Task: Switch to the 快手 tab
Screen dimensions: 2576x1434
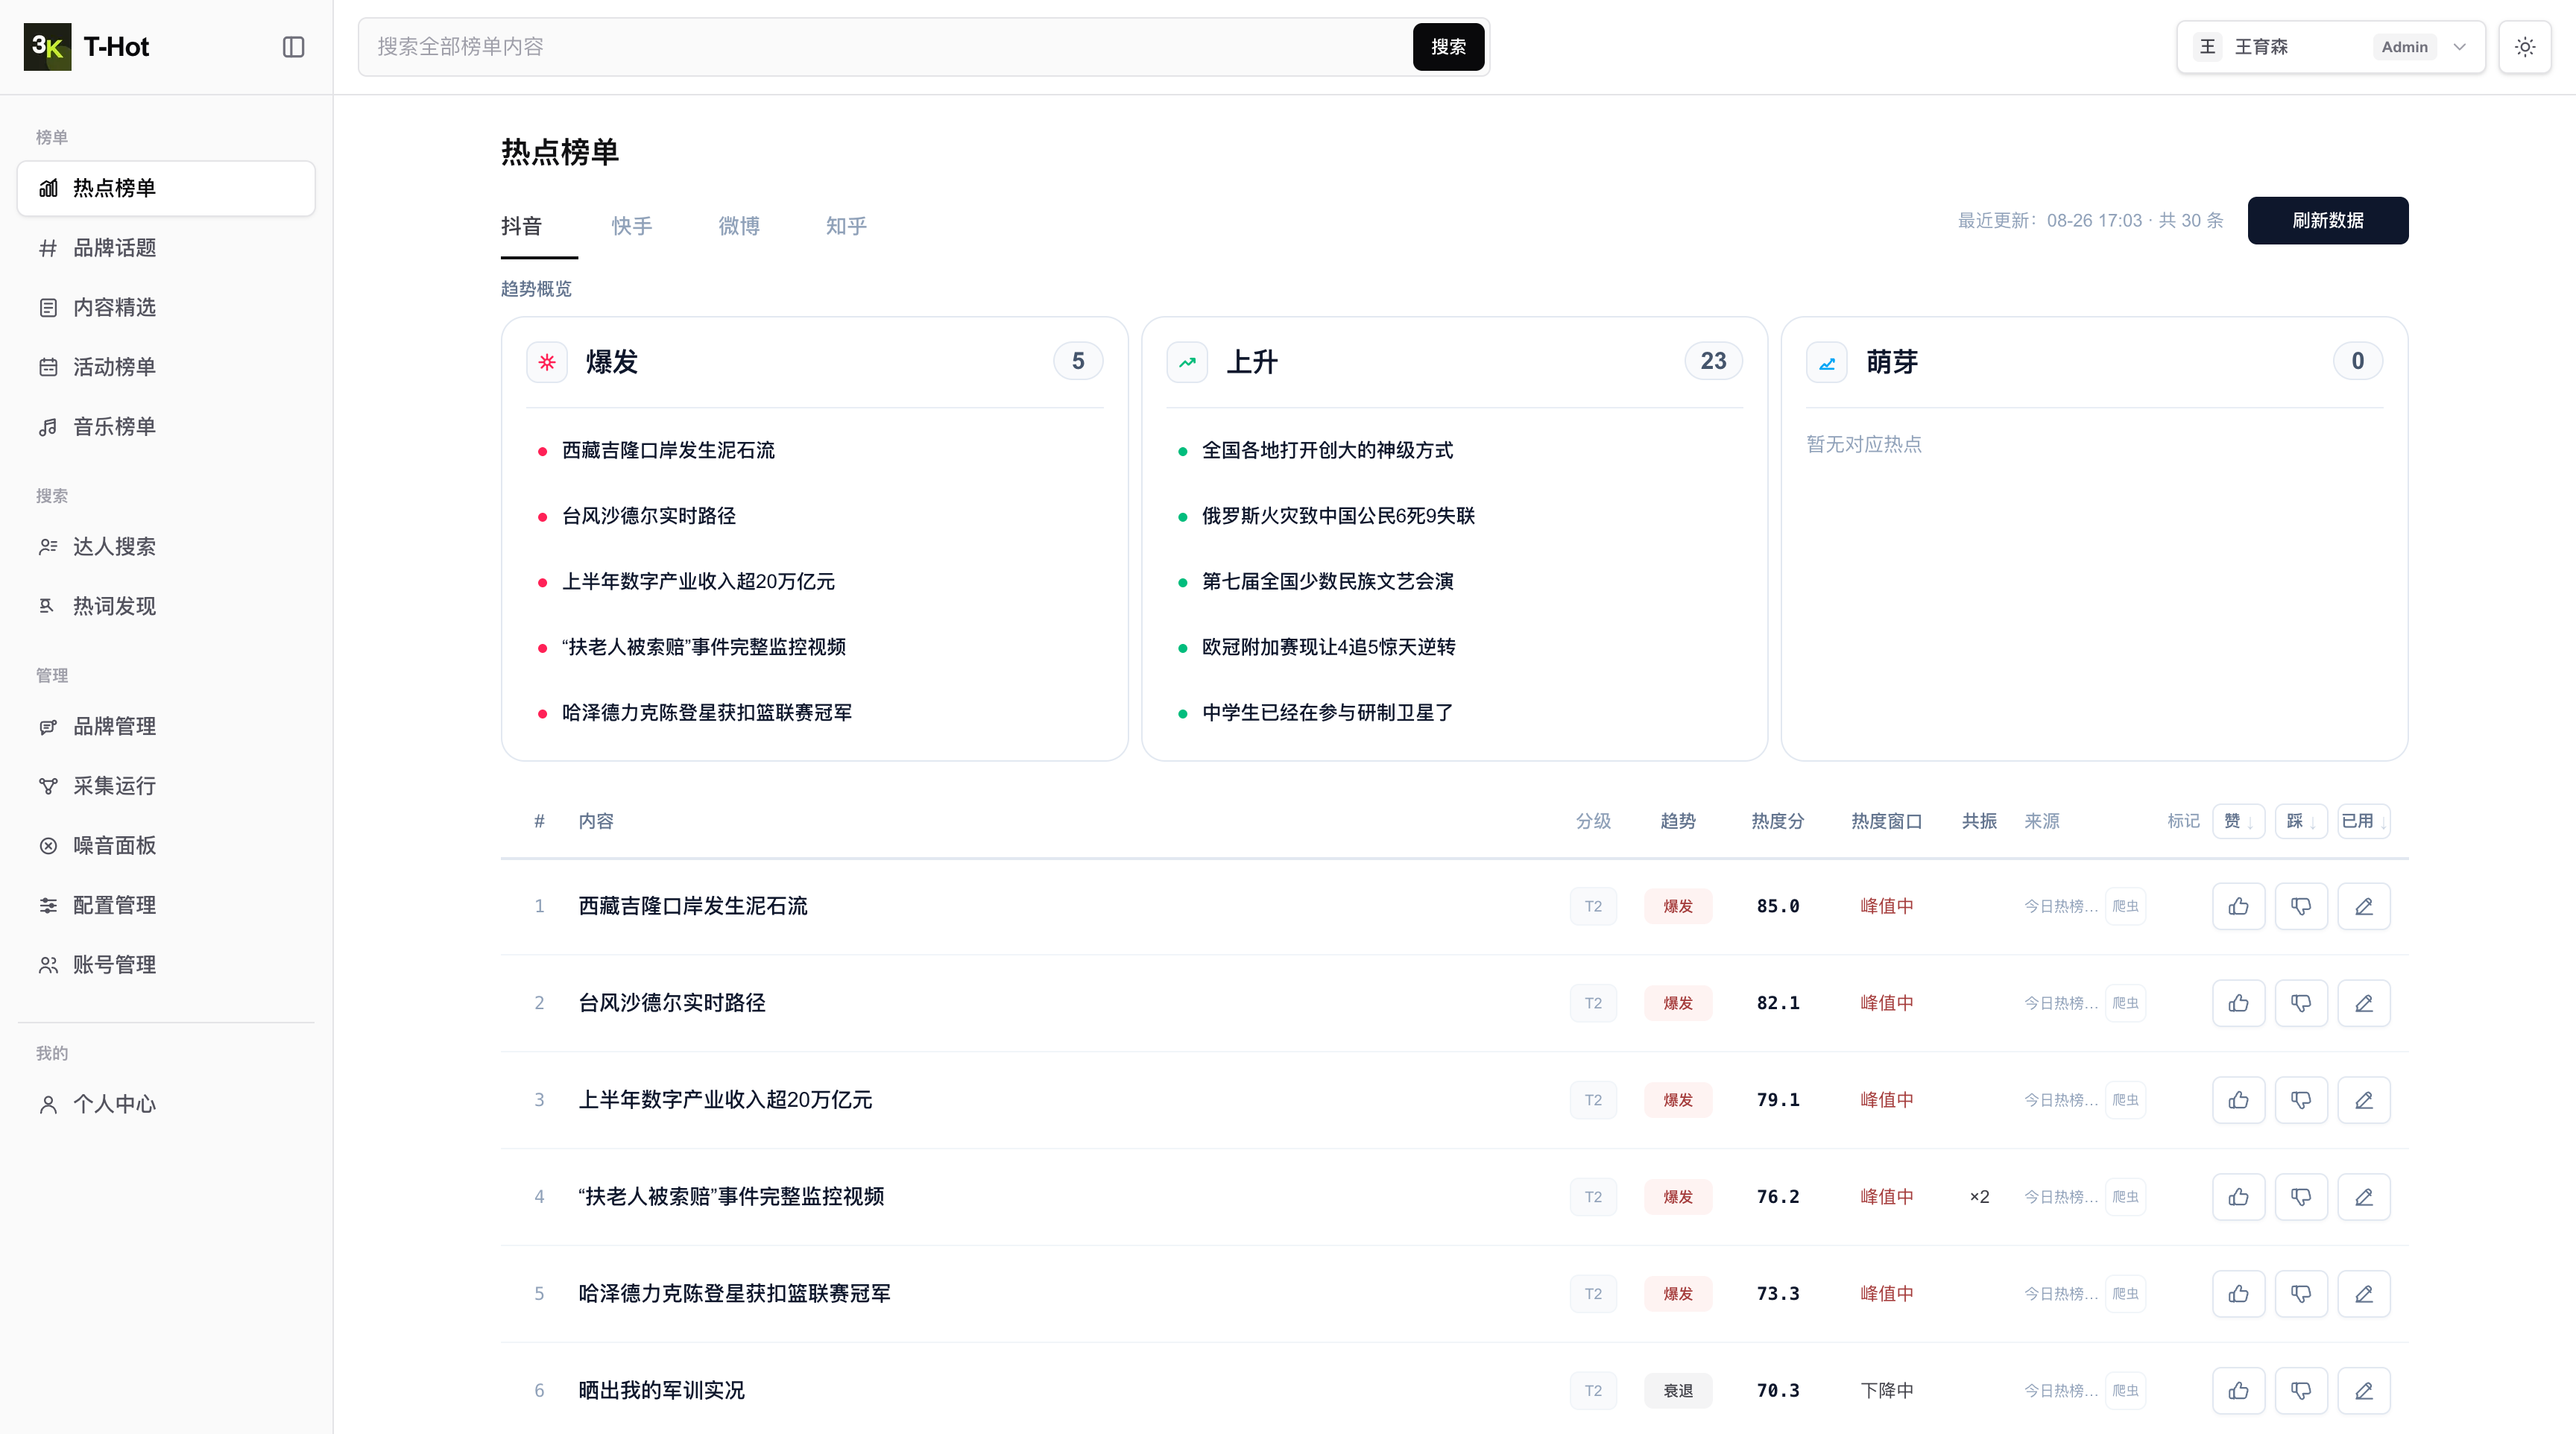Action: coord(632,226)
